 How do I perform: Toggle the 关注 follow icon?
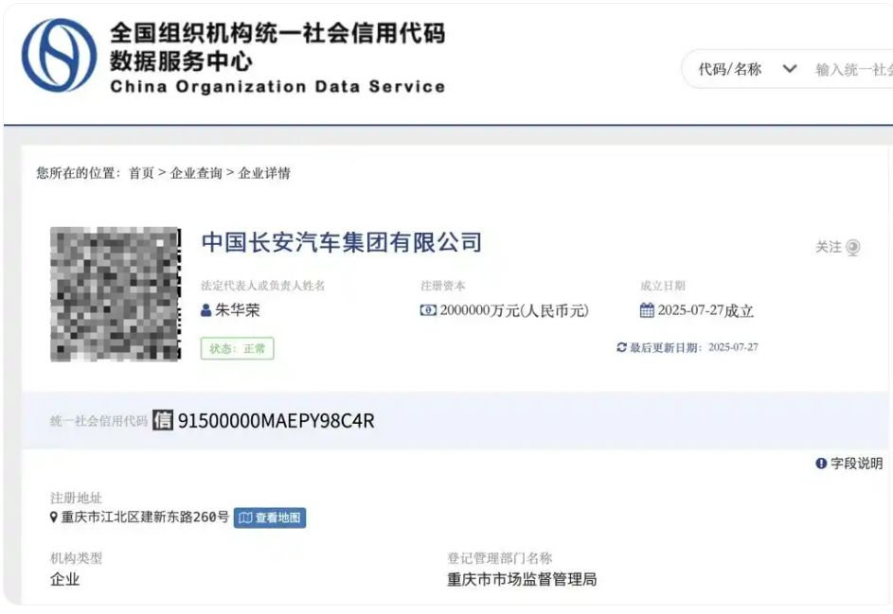[852, 247]
